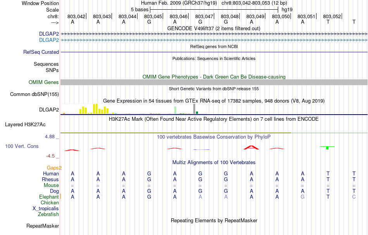The width and height of the screenshot is (368, 235).
Task: Click Repeating Elements by RepeatMasker title
Action: click(x=214, y=220)
